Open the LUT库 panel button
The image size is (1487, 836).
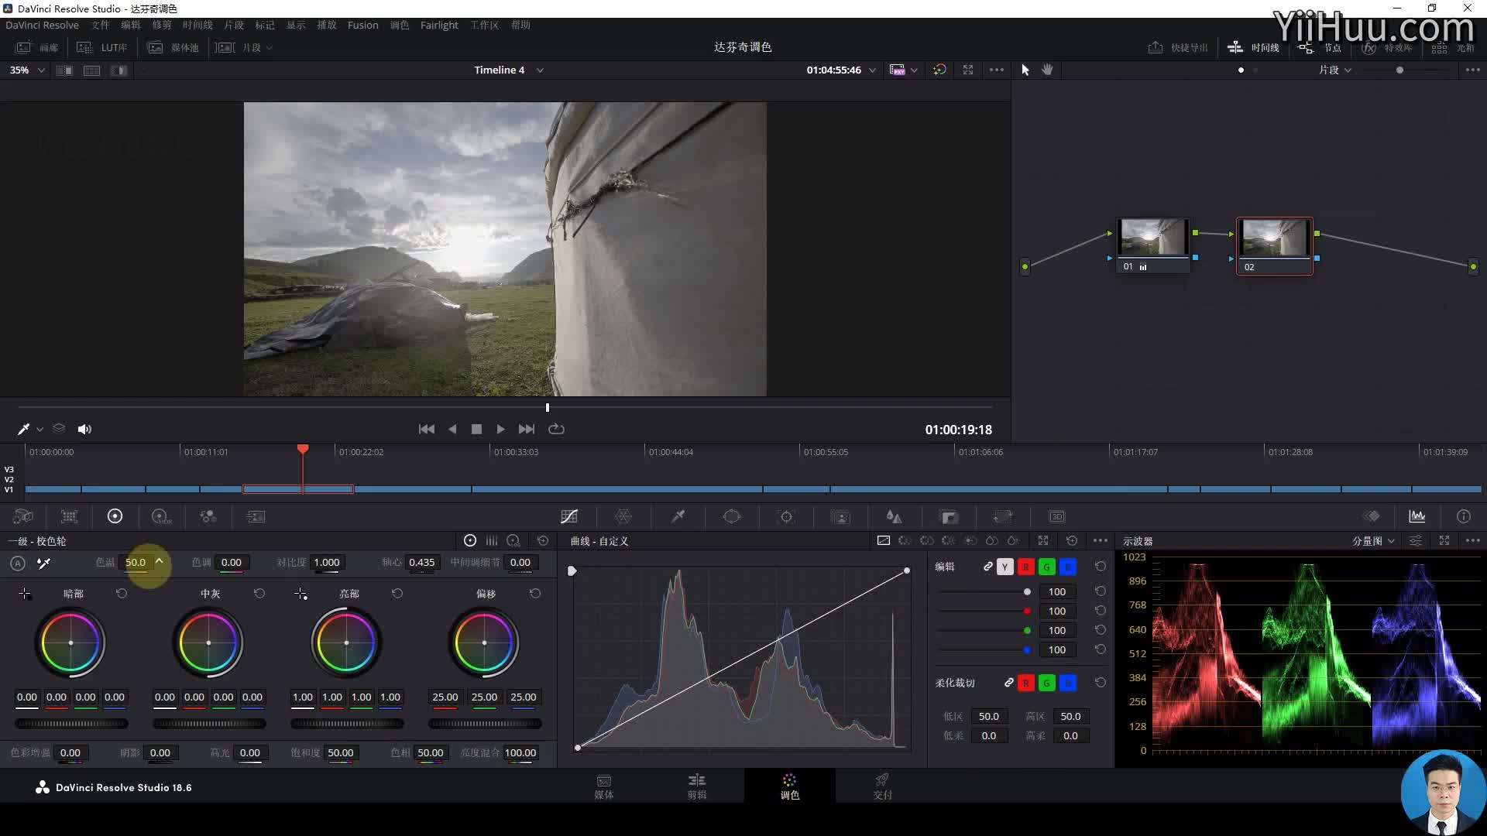pyautogui.click(x=101, y=47)
